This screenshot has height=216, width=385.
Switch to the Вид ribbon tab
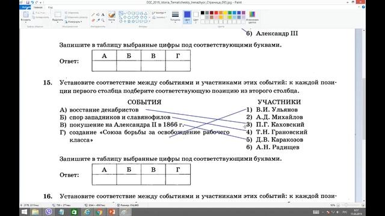pos(51,8)
